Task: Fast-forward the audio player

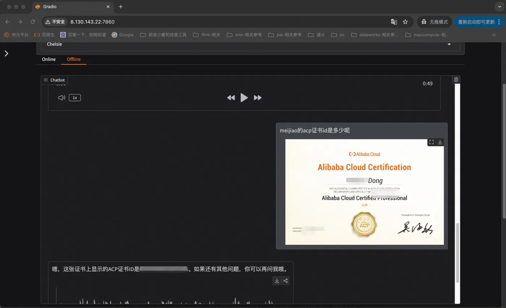Action: click(258, 97)
